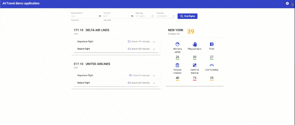Image resolution: width=295 pixels, height=125 pixels.
Task: Expand Delta Return flight chevron
Action: pos(154,49)
